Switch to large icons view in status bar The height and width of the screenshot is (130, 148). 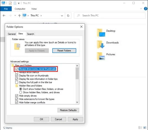[145, 128]
